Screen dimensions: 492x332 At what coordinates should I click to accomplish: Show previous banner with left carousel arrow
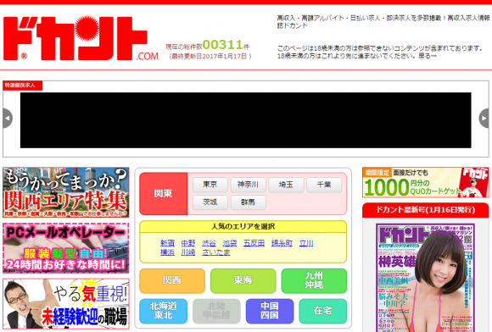click(8, 119)
